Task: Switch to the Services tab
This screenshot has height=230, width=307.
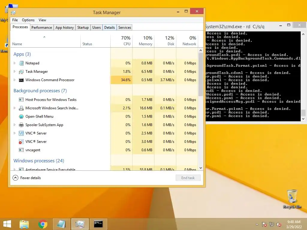Action: tap(125, 28)
